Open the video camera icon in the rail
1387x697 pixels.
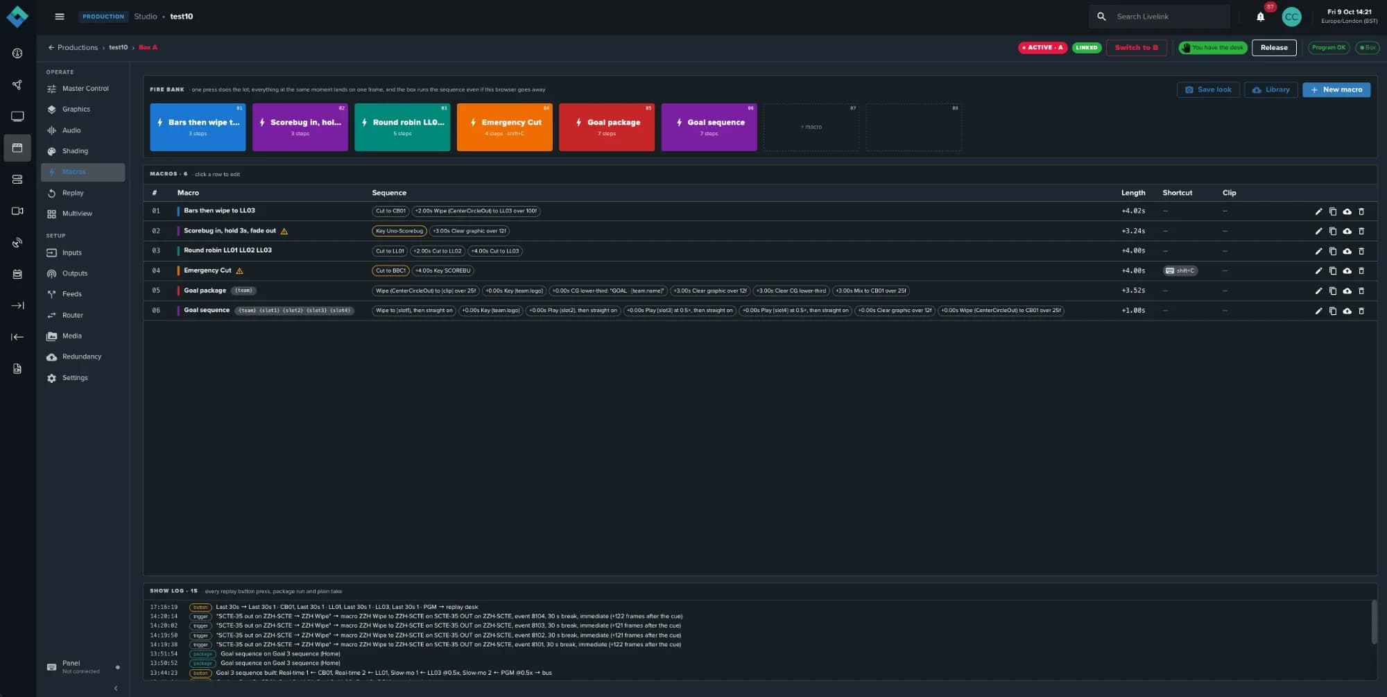tap(17, 211)
